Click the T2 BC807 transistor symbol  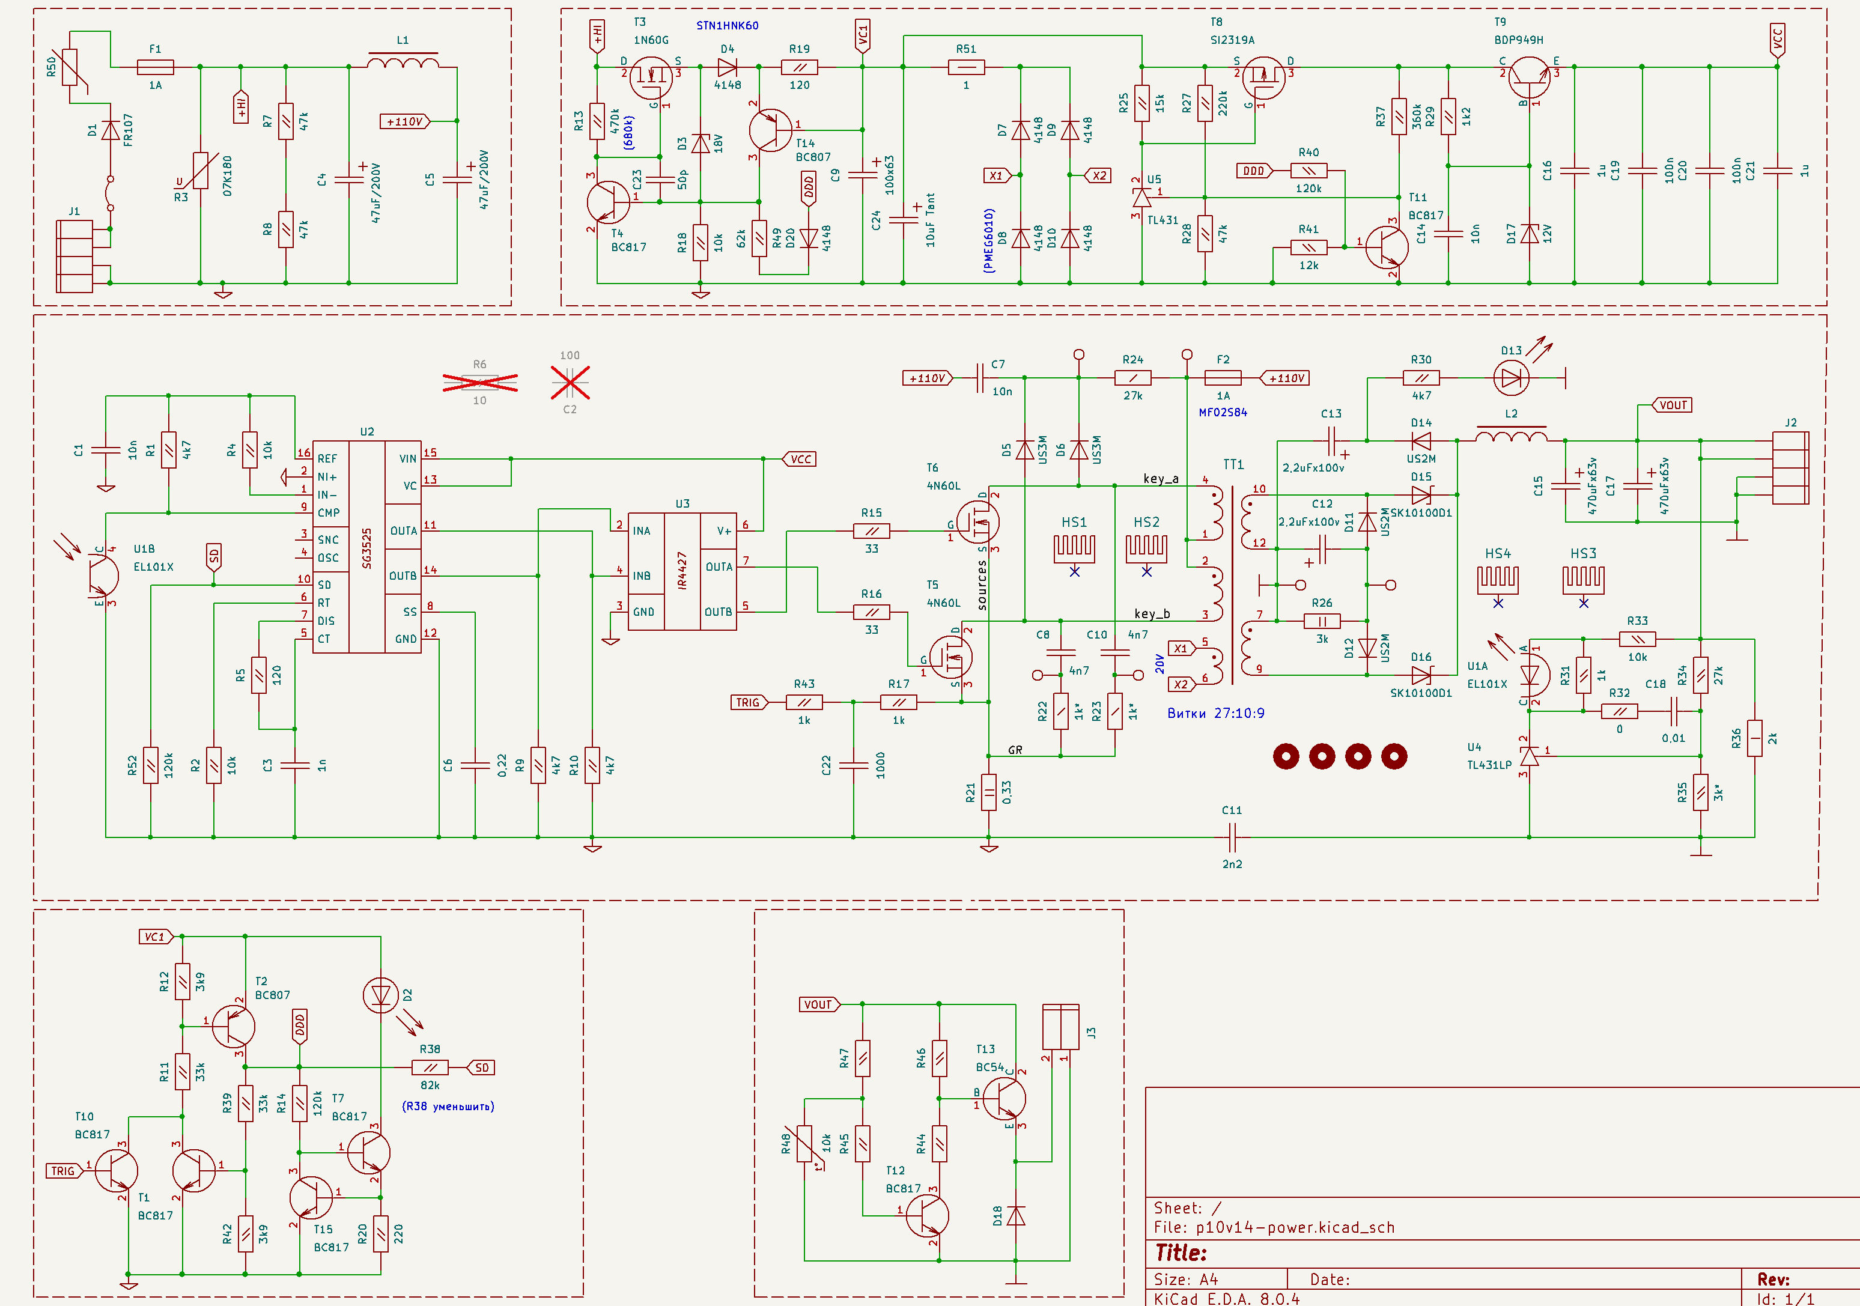[x=233, y=1025]
